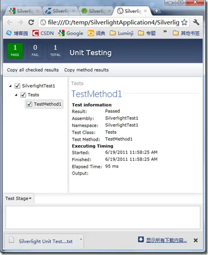Bookmark page with the star icon
This screenshot has height=255, width=208.
184,22
